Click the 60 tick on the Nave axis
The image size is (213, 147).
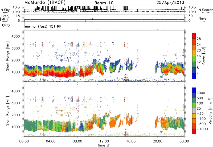191,16
